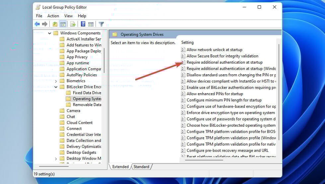Click the Chat folder icon

coord(62,117)
